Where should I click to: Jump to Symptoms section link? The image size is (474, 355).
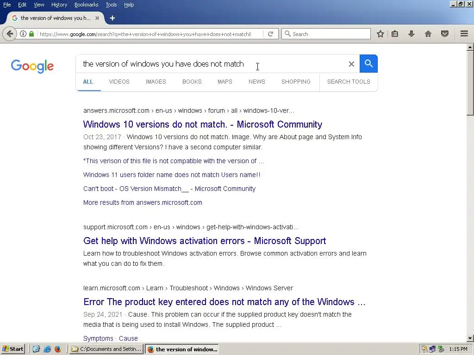[x=98, y=338]
